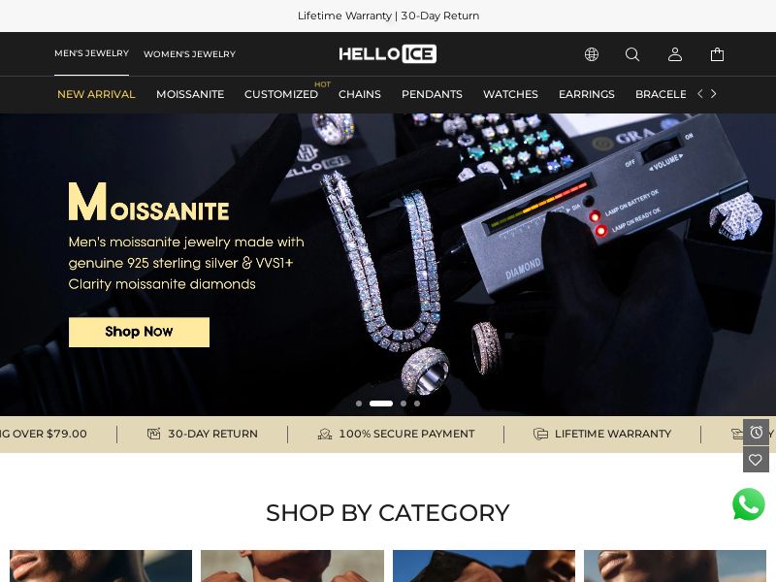This screenshot has width=776, height=582.
Task: Click the HELLOICE logo
Action: pyautogui.click(x=387, y=54)
